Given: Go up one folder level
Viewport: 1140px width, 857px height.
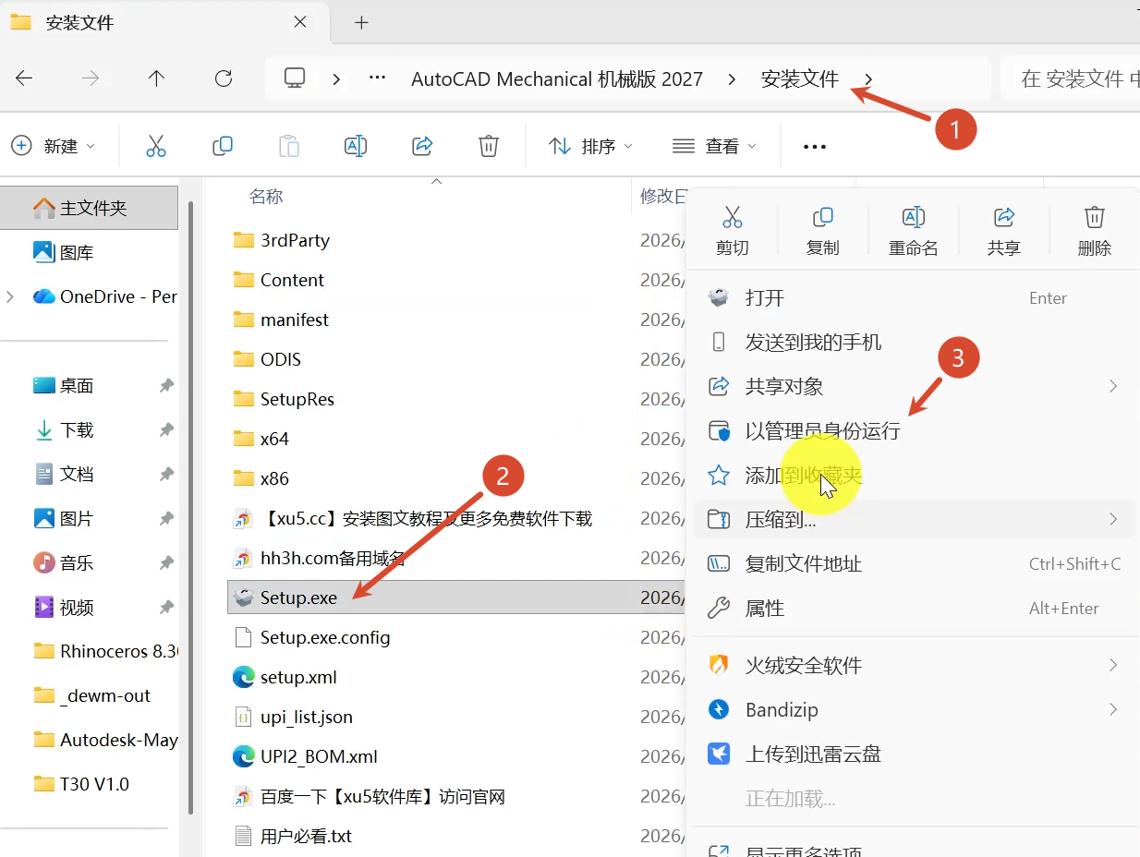Looking at the screenshot, I should [x=156, y=78].
